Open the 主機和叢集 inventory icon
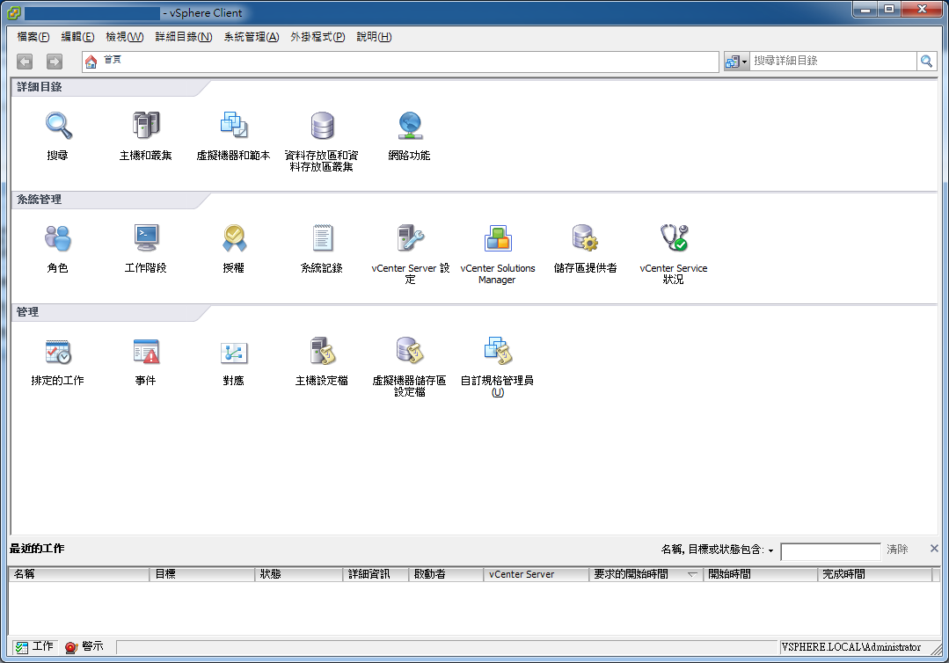The height and width of the screenshot is (663, 949). pos(146,127)
